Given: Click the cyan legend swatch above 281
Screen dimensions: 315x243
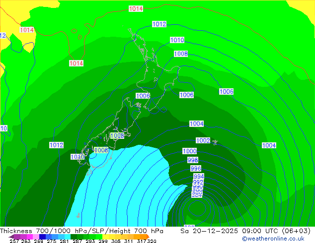Looking at the screenshot, I should pos(68,237).
